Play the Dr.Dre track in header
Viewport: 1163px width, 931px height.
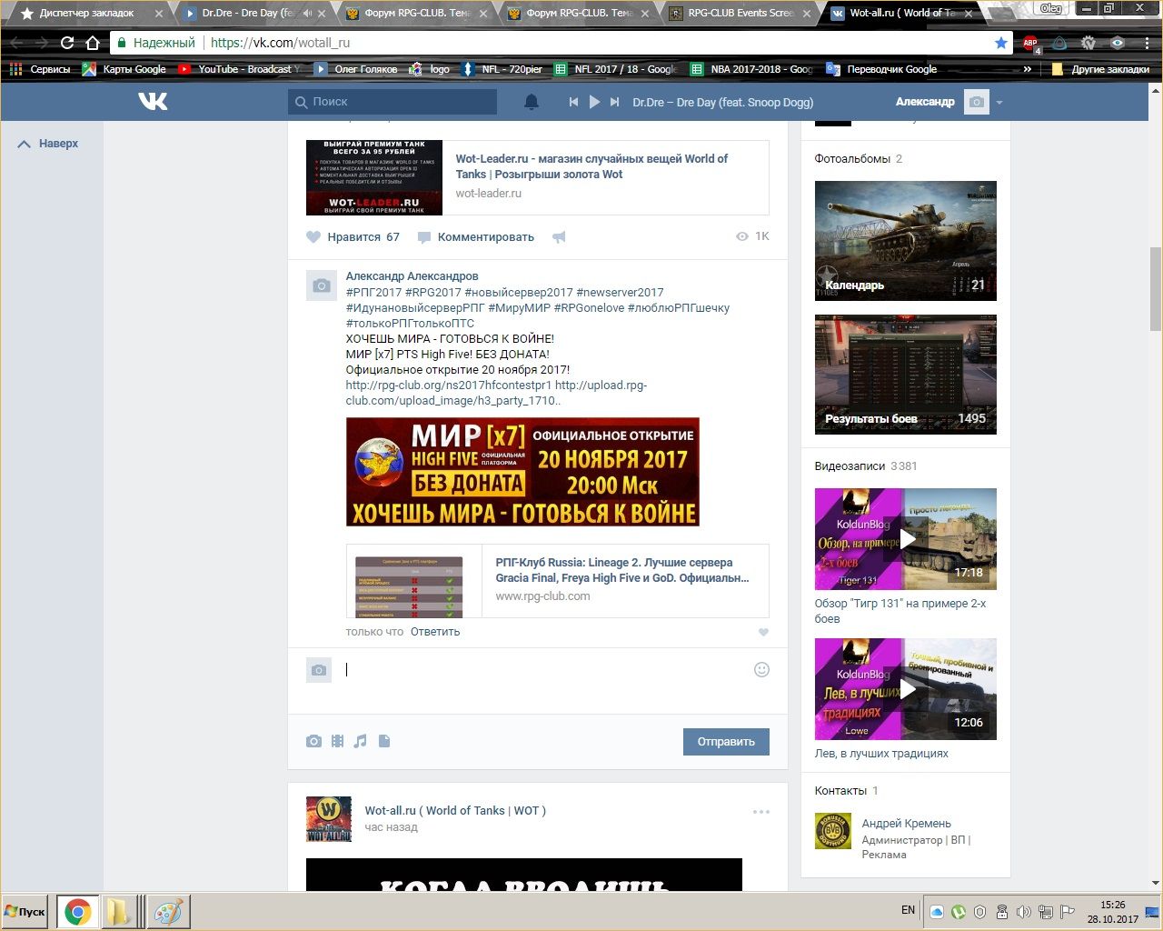point(594,102)
